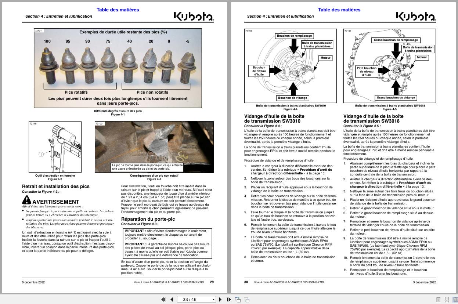This screenshot has height=304, width=458.
Task: Click right page Section 4 header text
Action: click(x=281, y=16)
